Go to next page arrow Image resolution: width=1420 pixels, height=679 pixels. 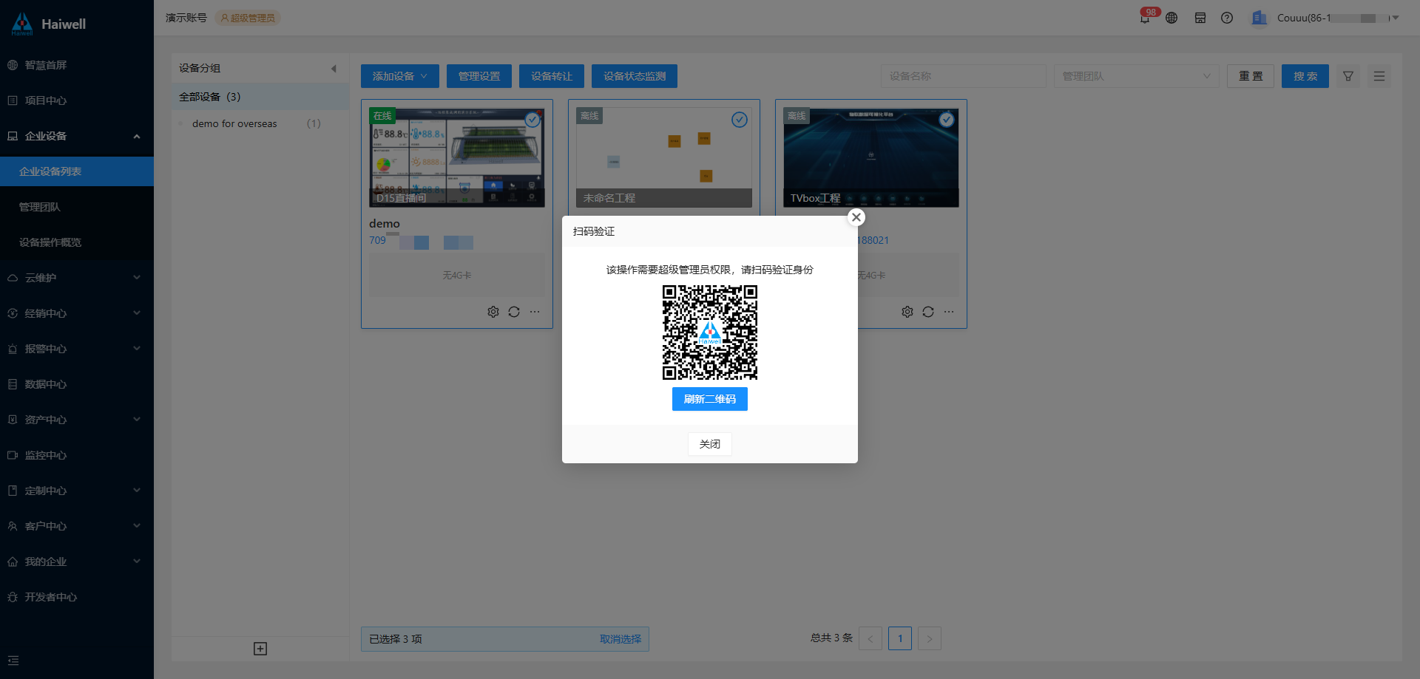[930, 638]
